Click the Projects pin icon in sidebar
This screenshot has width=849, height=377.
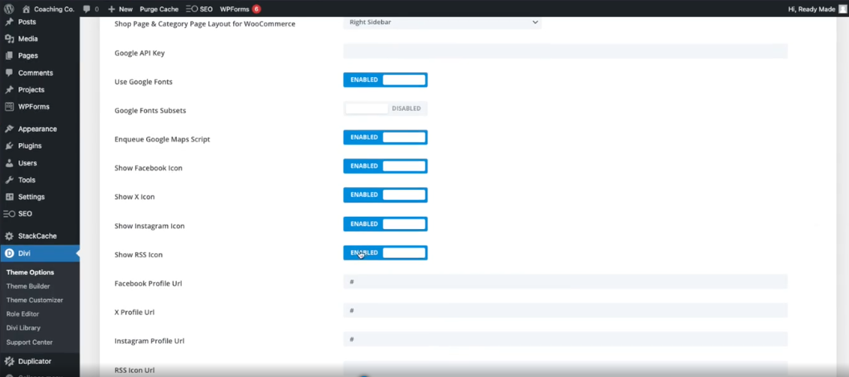click(x=9, y=90)
